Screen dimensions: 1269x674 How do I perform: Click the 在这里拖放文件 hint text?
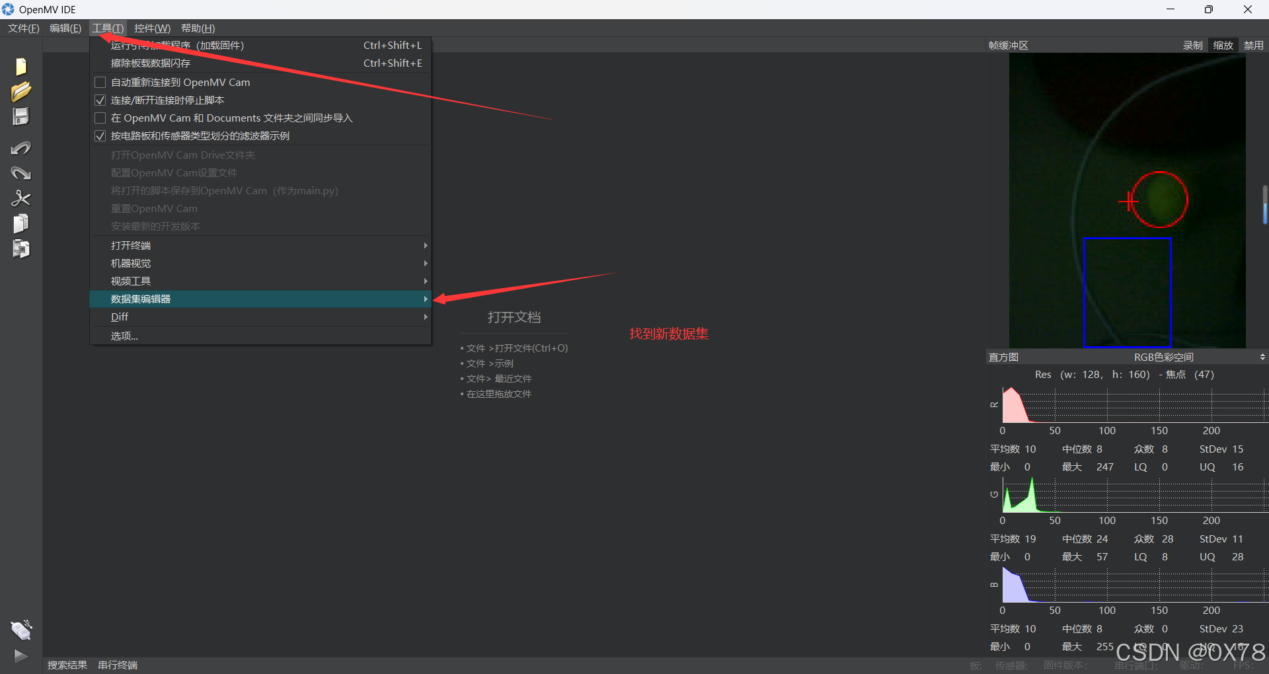click(499, 394)
